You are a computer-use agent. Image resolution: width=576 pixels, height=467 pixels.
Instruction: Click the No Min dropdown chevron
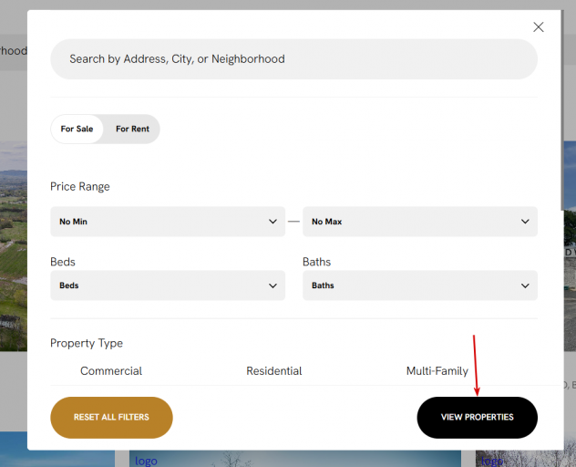[x=273, y=222]
